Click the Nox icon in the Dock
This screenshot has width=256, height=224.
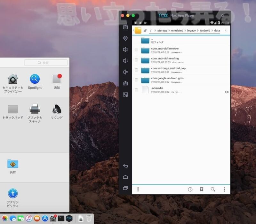69,219
